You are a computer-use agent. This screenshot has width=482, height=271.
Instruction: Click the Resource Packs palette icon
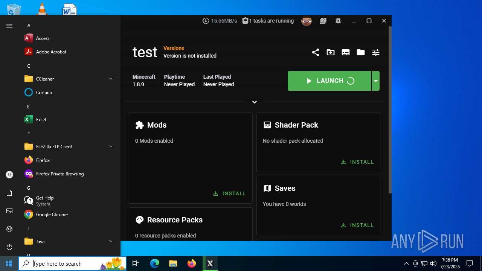pyautogui.click(x=140, y=220)
